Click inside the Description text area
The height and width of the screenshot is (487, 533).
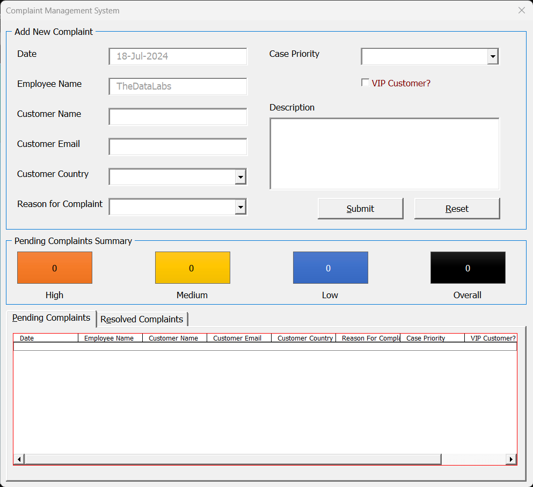pos(384,153)
